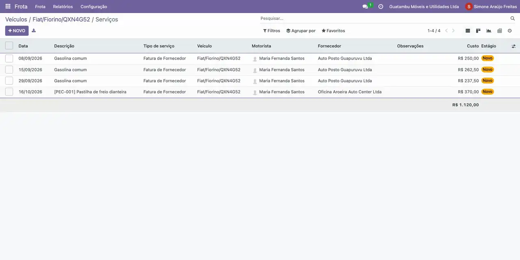Switch to graph view
Image resolution: width=520 pixels, height=260 pixels.
coord(489,30)
